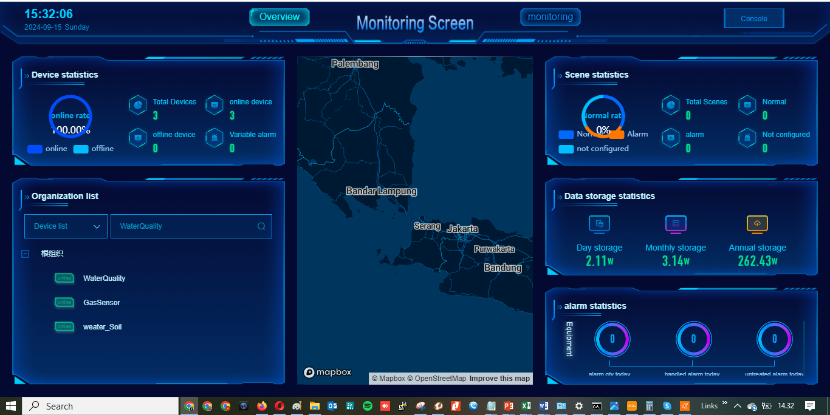Toggle the 'not configured' legend in Scene statistics
830x415 pixels.
click(566, 149)
